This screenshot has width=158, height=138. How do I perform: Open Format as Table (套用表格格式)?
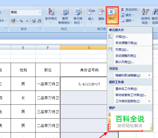(65, 16)
